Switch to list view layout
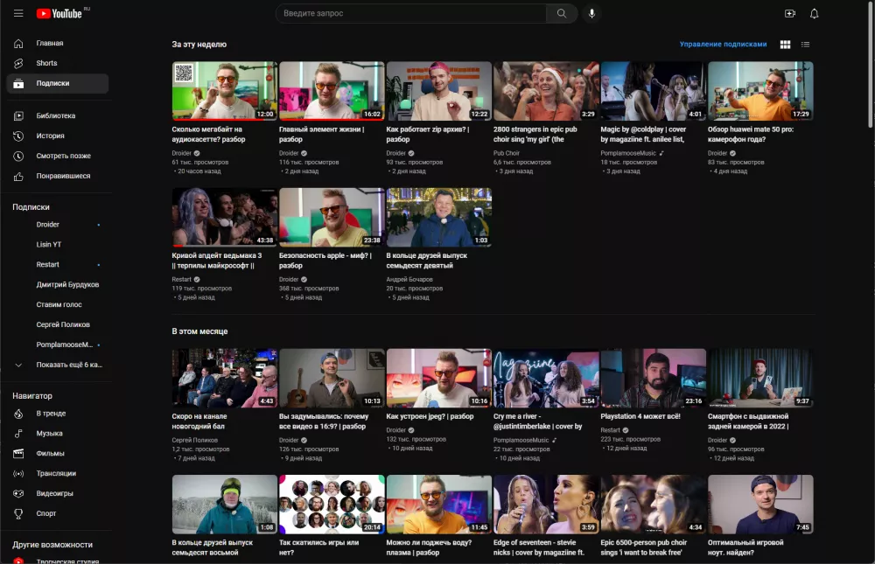Screen dimensions: 875x564 806,45
